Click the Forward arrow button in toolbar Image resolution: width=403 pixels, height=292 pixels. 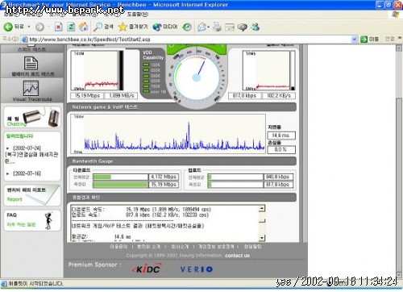point(39,27)
